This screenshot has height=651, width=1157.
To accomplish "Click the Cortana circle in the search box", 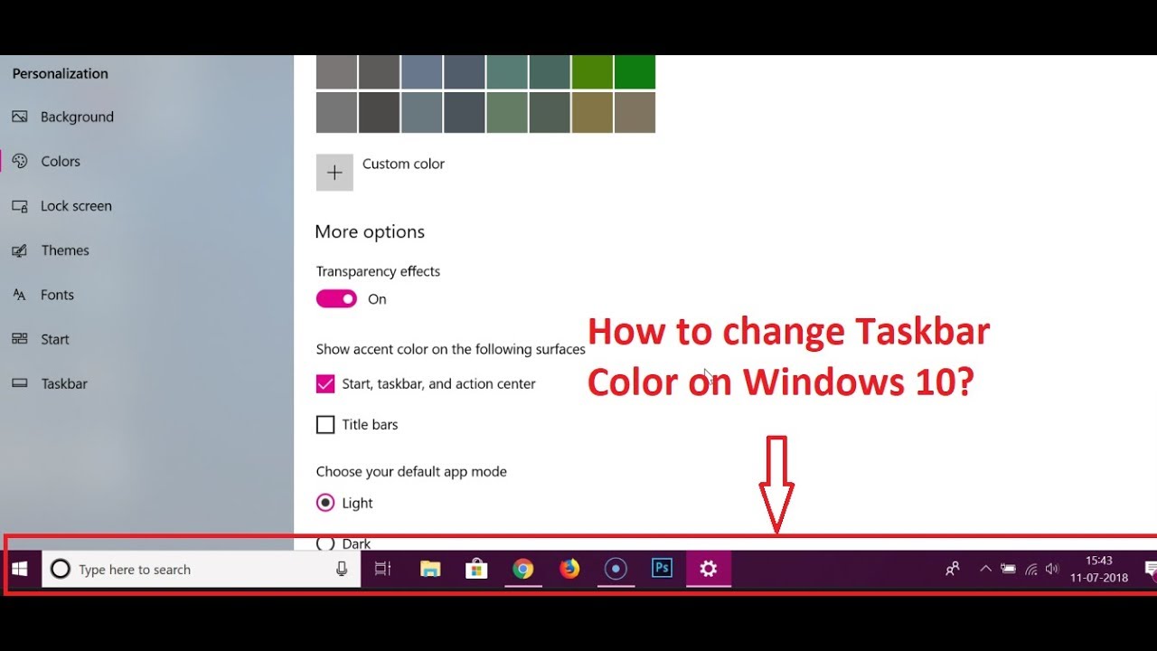I will tap(61, 570).
